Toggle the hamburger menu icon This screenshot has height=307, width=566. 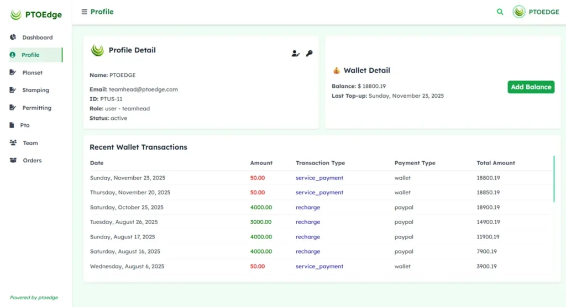pos(84,12)
